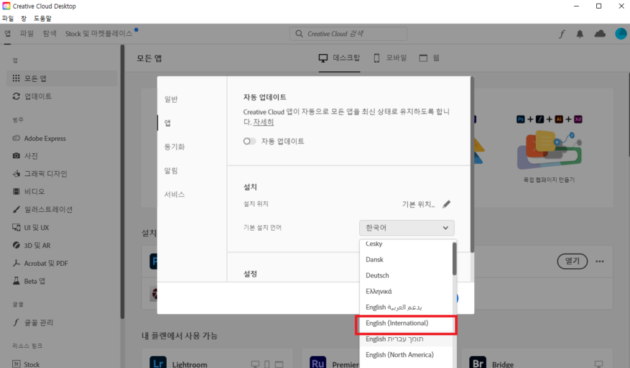Select the 앱 settings section
630x368 pixels.
coord(167,123)
